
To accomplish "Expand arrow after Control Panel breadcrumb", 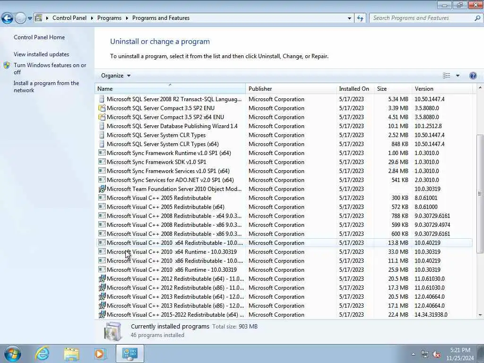I will pos(92,18).
